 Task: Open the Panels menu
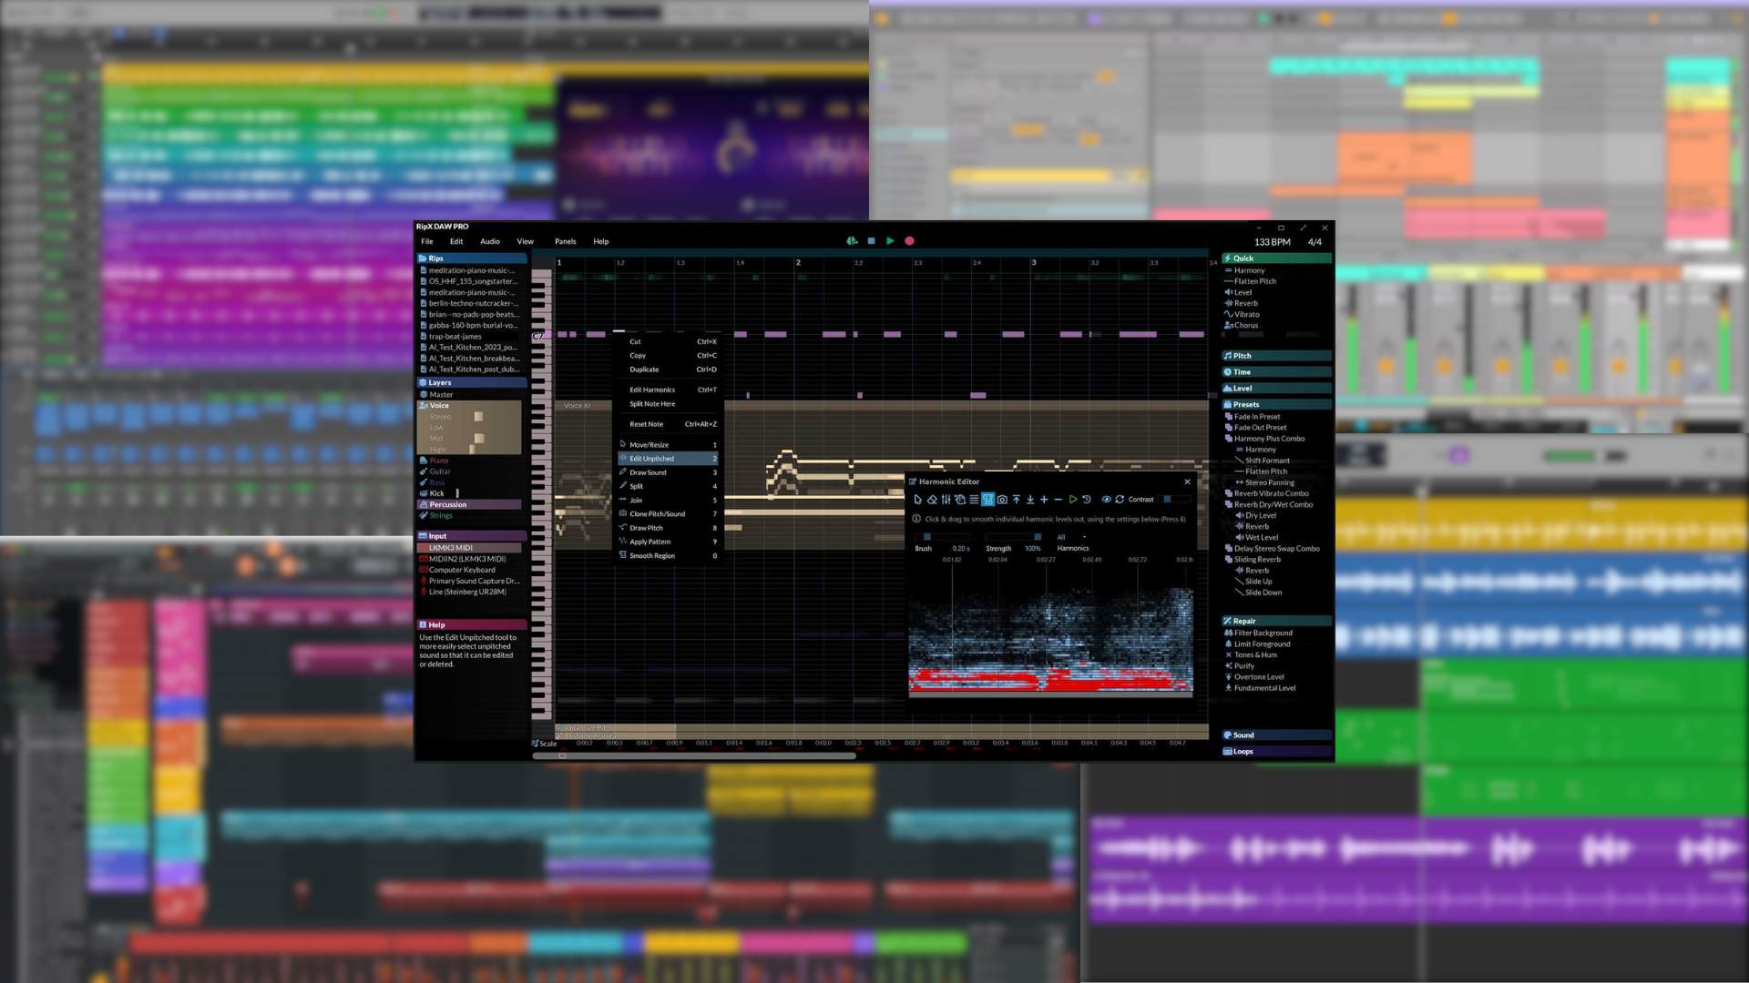(565, 241)
